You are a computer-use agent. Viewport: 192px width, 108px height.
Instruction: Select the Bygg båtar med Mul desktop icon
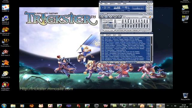pos(5,86)
